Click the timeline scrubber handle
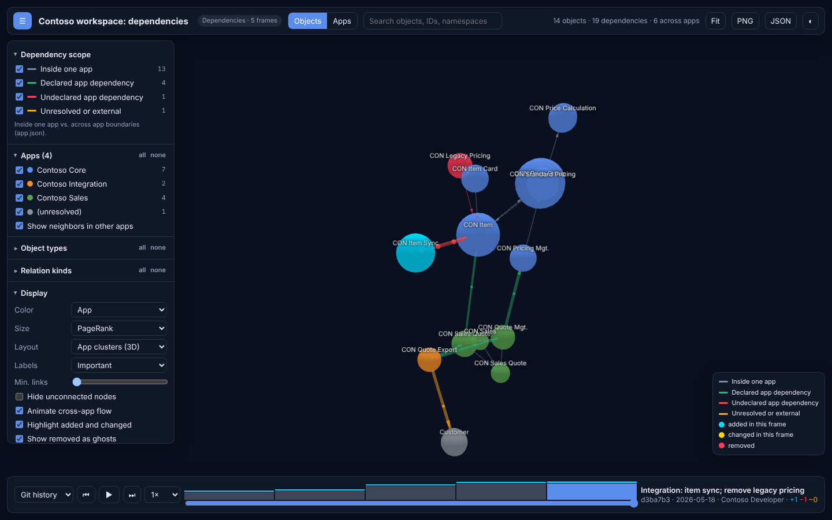Screen dimensions: 832x520 pos(634,503)
